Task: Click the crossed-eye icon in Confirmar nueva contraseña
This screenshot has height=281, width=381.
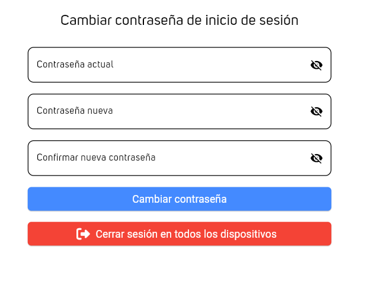Action: (316, 158)
